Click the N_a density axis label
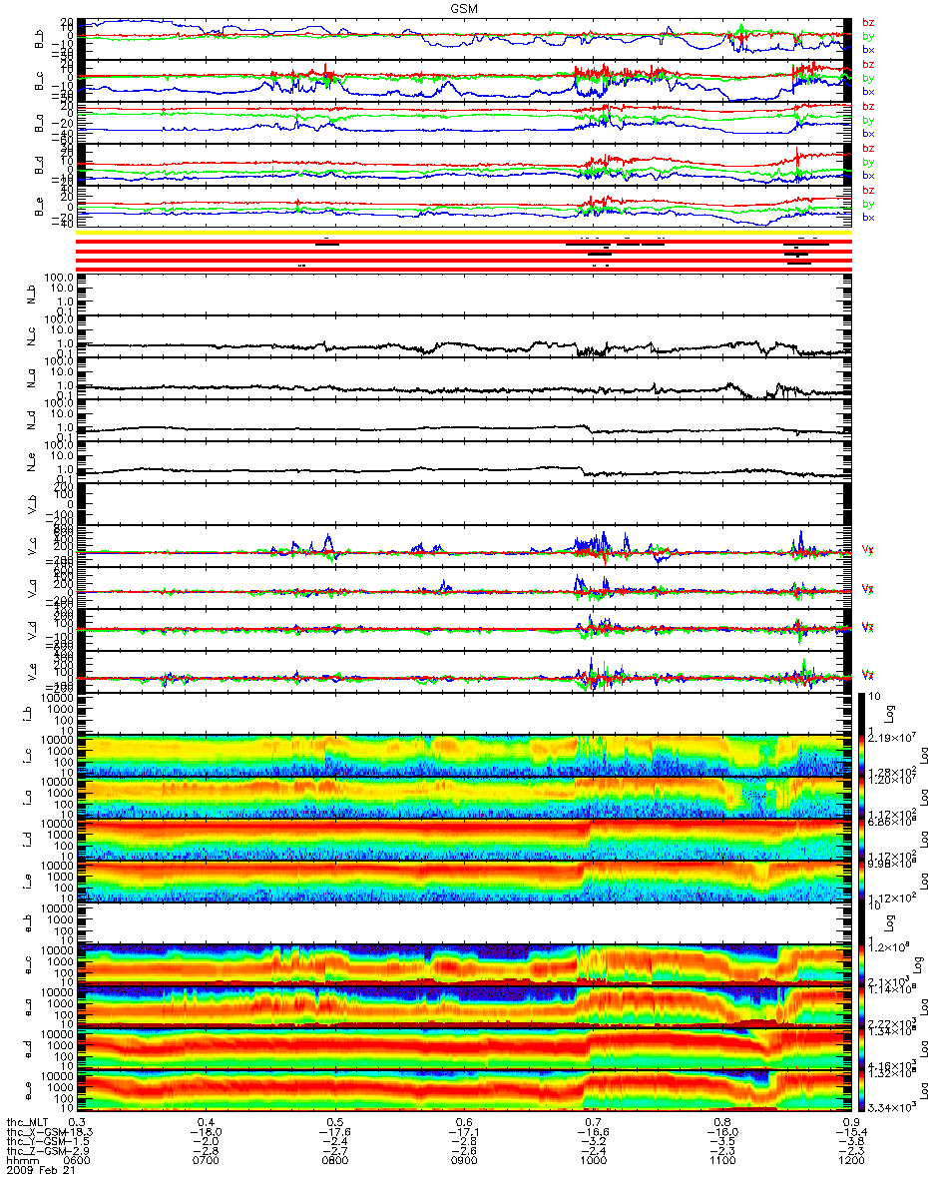928x1198 pixels. coord(30,378)
